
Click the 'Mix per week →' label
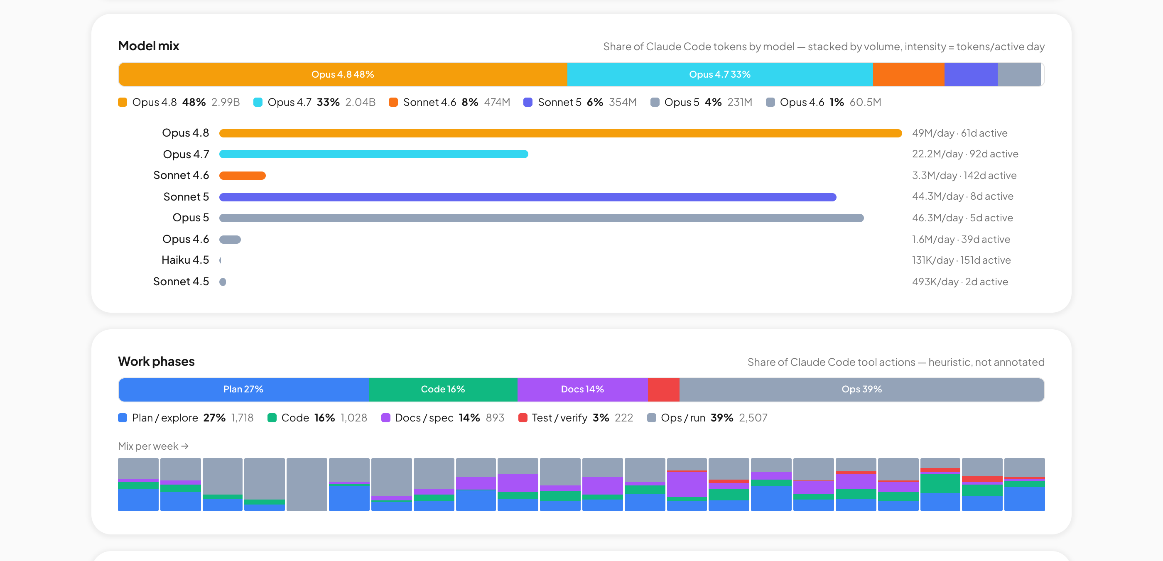(153, 446)
